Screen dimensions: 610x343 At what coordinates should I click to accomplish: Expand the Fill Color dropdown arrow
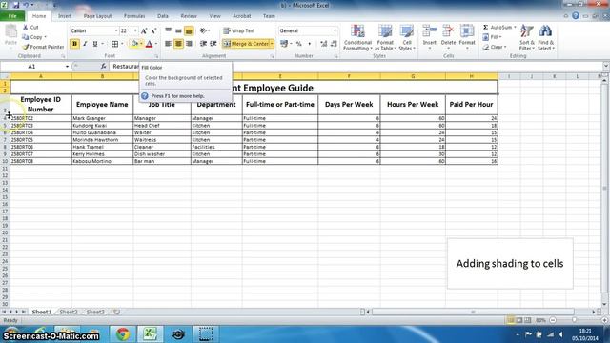pyautogui.click(x=141, y=44)
